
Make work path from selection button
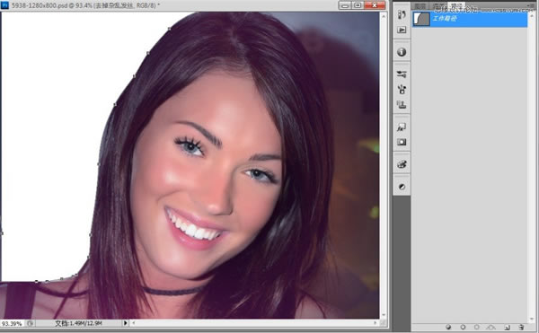[x=491, y=327]
